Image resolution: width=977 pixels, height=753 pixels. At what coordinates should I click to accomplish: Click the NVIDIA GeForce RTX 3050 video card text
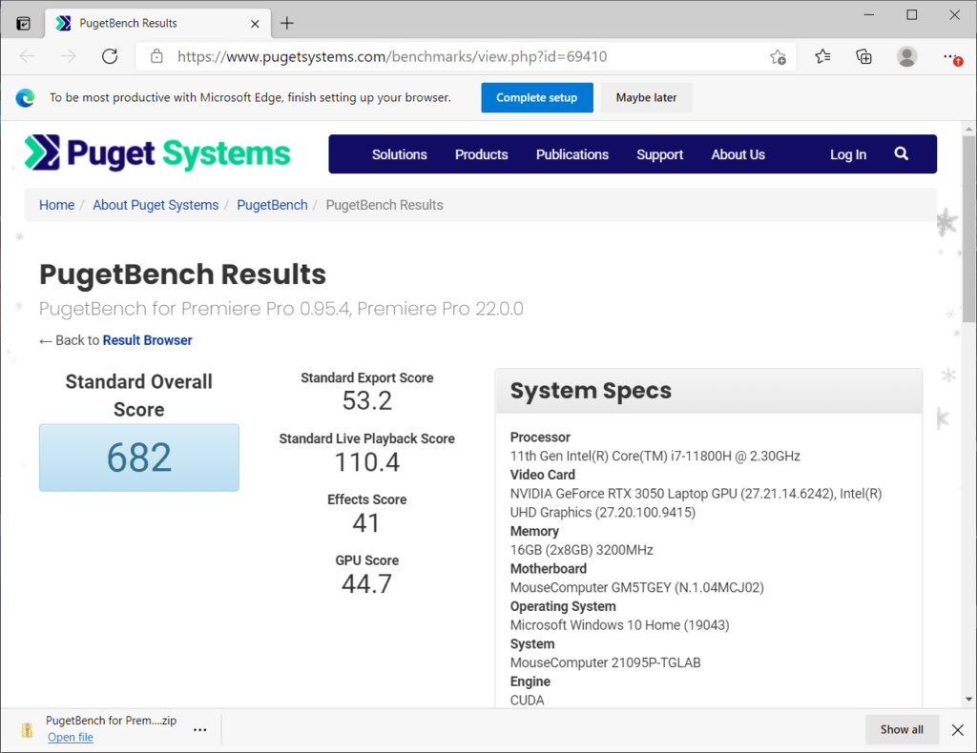(x=696, y=503)
